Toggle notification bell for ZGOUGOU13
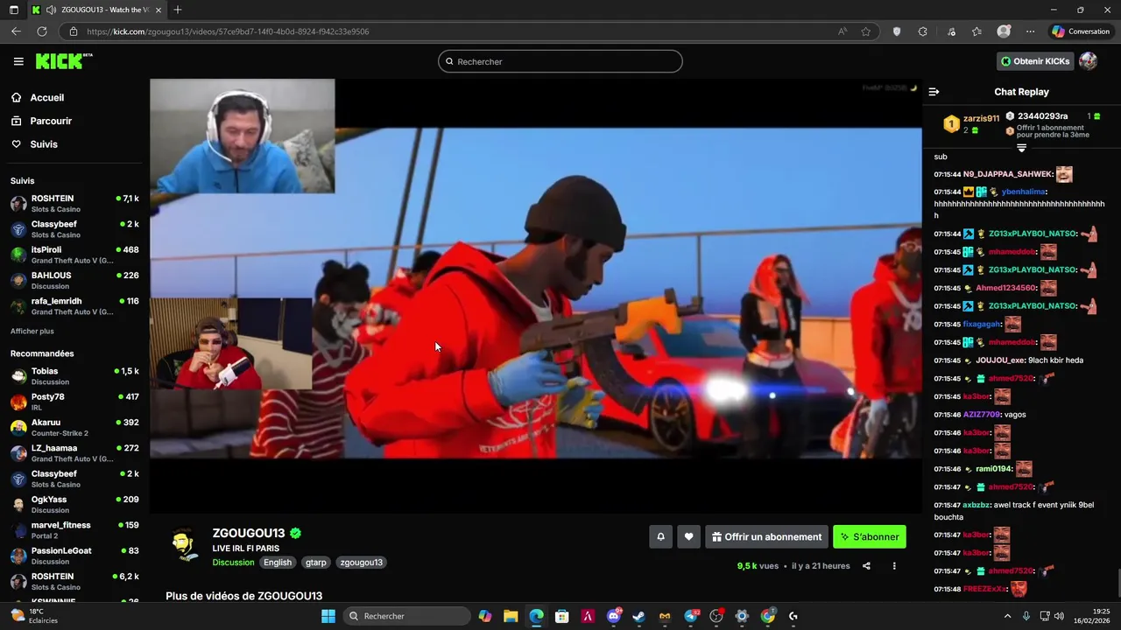 [660, 537]
